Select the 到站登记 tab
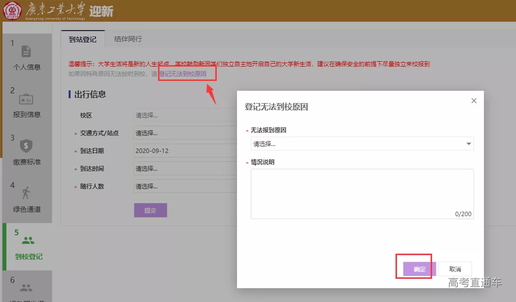Viewport: 516px width, 302px height. [x=83, y=38]
